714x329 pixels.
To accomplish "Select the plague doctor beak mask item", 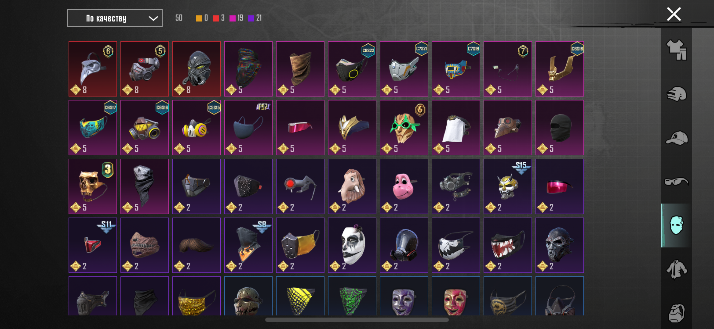I will 93,69.
